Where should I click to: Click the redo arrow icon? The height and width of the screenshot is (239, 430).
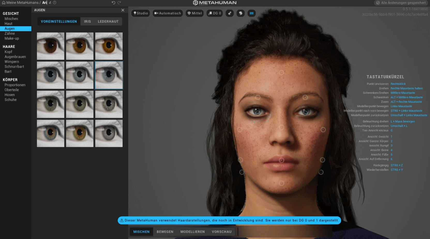[x=119, y=3]
